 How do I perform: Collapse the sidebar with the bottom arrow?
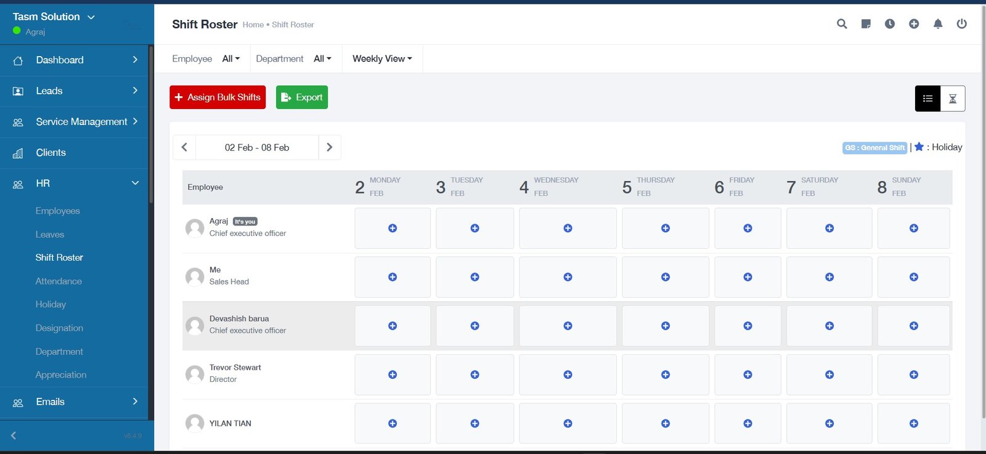click(14, 436)
